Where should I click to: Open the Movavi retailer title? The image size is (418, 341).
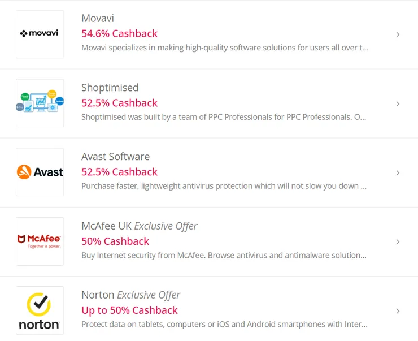[x=98, y=19]
